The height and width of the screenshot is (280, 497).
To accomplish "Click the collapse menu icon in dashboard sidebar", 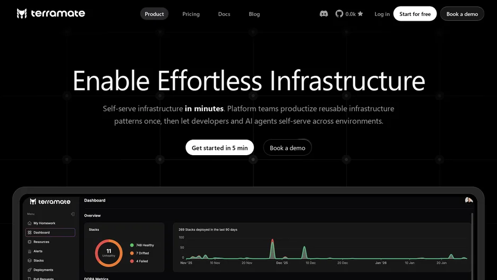I will (73, 214).
